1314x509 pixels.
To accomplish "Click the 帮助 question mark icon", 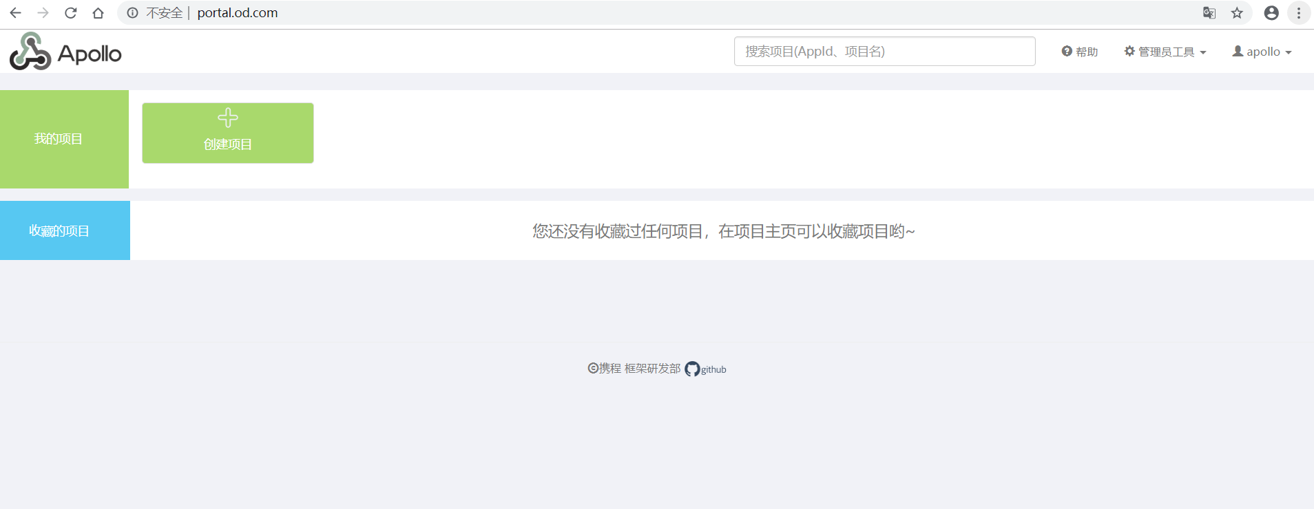I will (1067, 51).
